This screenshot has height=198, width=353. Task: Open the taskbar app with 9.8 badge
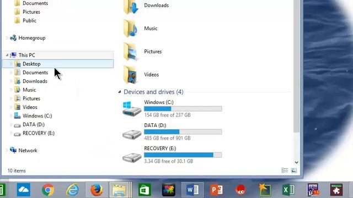tap(313, 190)
